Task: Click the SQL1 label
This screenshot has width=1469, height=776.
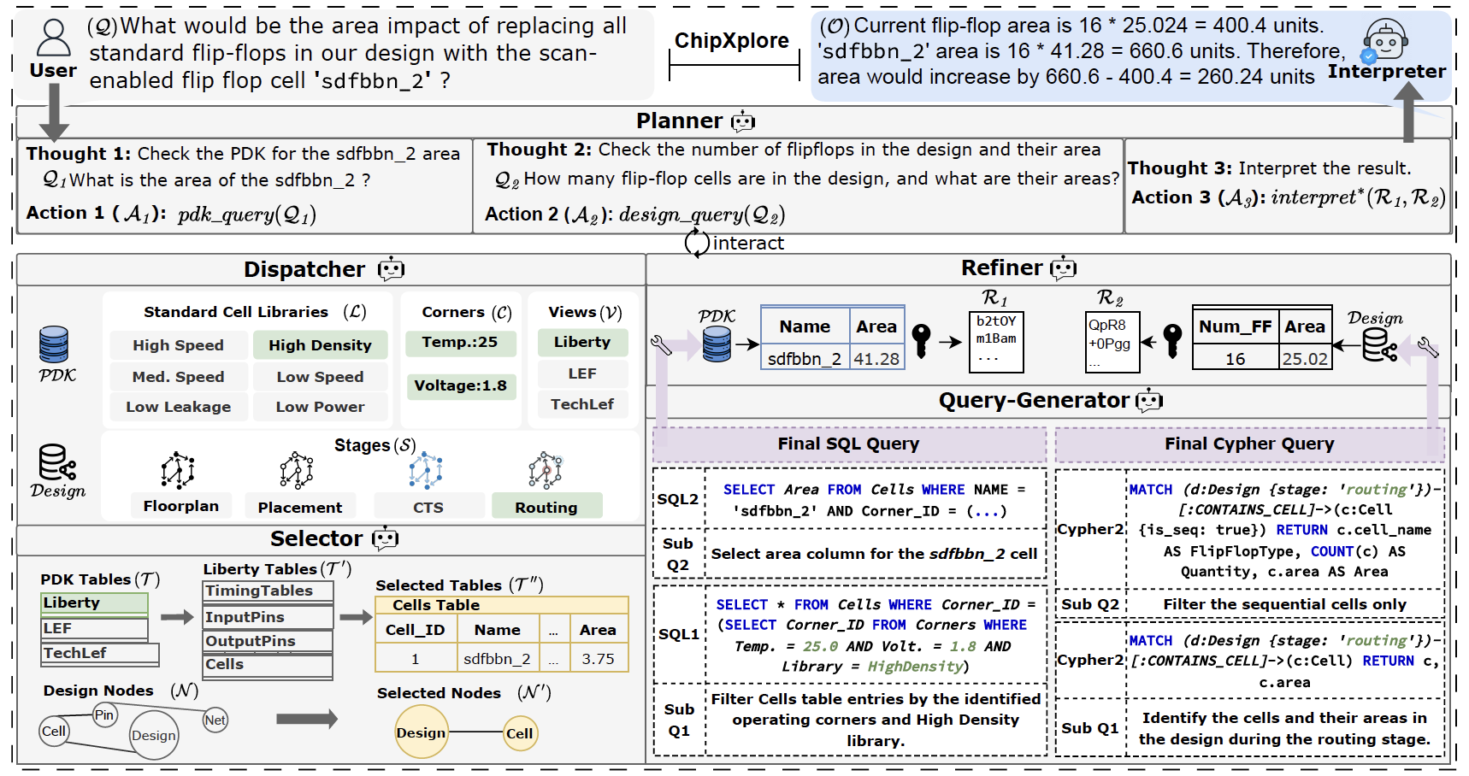Action: click(679, 634)
